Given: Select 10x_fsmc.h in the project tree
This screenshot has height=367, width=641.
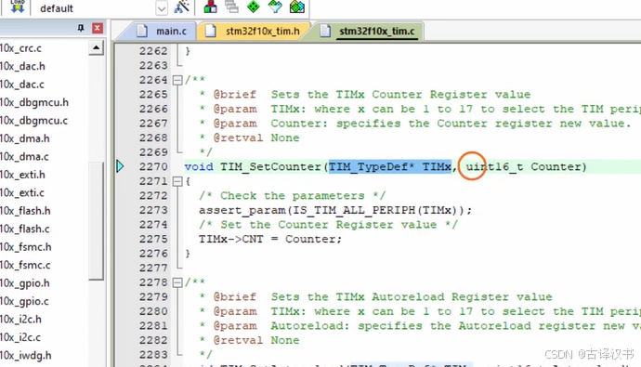Looking at the screenshot, I should coord(26,247).
